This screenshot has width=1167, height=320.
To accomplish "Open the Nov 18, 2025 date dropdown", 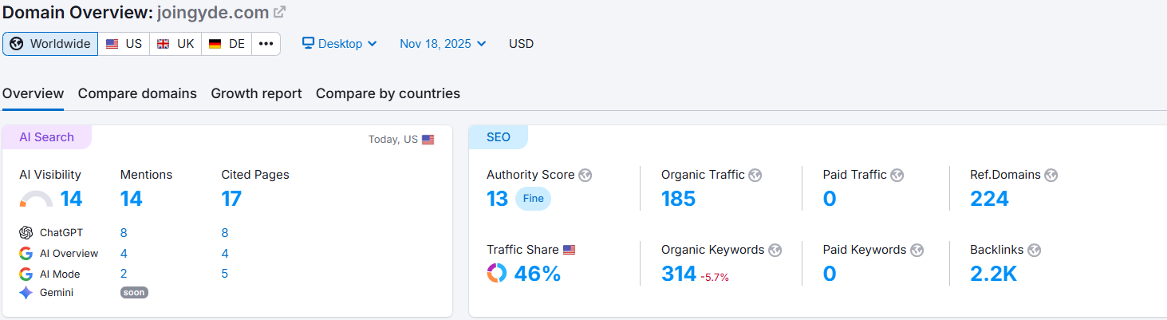I will click(x=443, y=44).
